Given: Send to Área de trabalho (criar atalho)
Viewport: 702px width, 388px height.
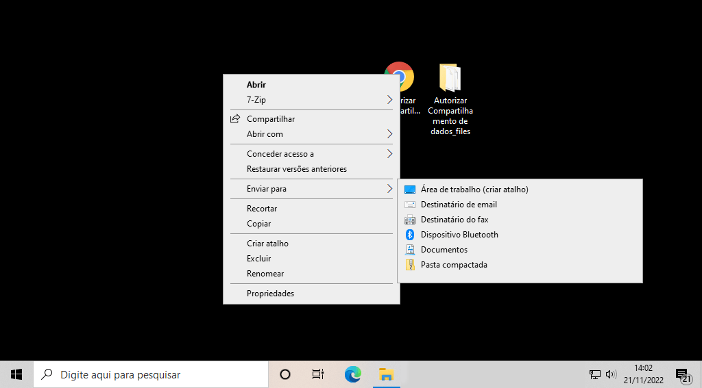Looking at the screenshot, I should [x=474, y=190].
